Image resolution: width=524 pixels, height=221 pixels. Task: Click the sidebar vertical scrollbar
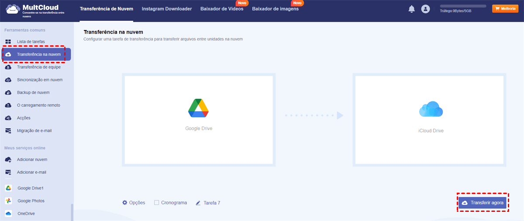(72, 212)
